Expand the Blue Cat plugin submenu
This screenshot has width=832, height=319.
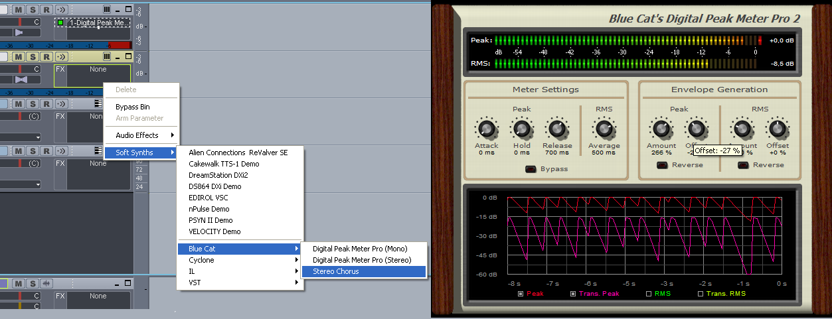click(239, 249)
